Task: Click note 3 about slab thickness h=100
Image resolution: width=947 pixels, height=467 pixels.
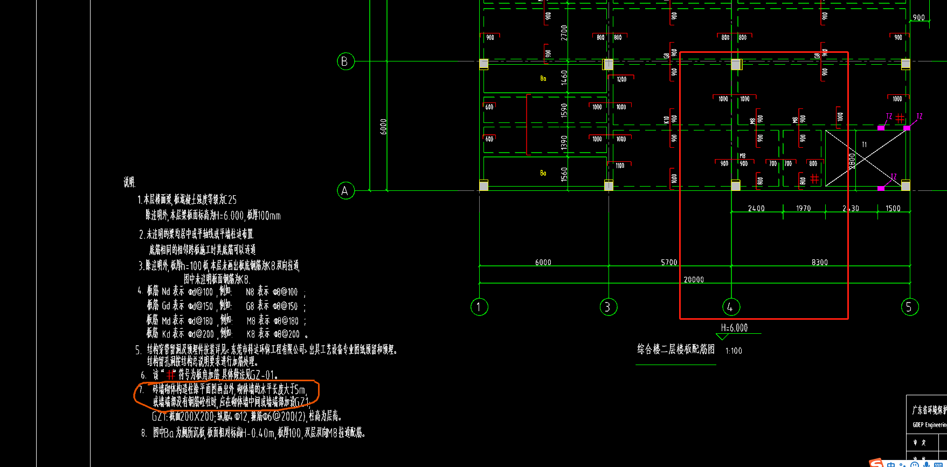Action: [219, 265]
